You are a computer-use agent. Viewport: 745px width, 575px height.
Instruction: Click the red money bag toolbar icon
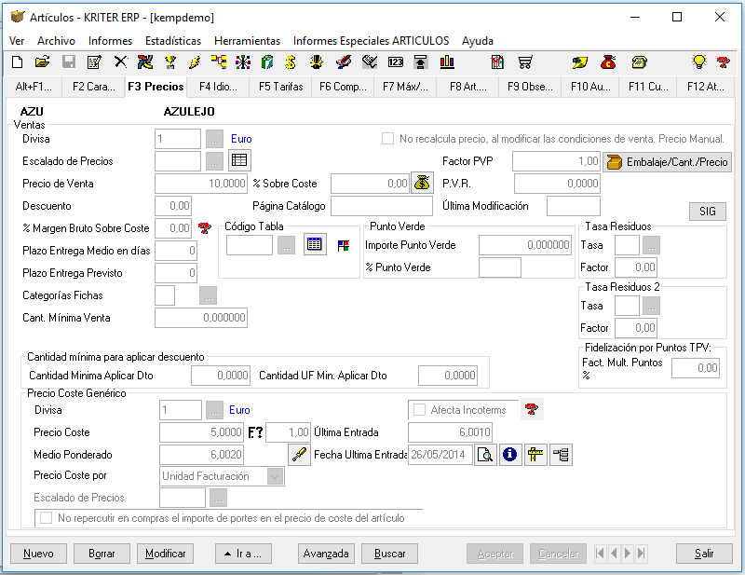(608, 62)
